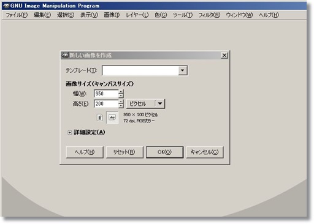The height and width of the screenshot is (224, 314).
Task: Click the dialog's Wilber icon beside 新しい画像を作成
Action: [x=65, y=55]
